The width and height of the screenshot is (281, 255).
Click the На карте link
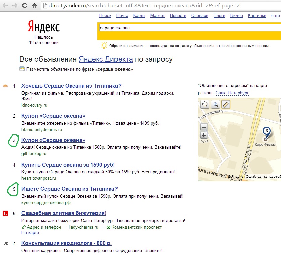click(x=30, y=233)
